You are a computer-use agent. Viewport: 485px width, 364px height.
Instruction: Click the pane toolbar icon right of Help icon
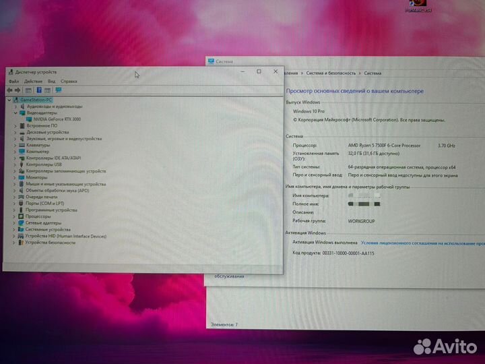[x=47, y=90]
